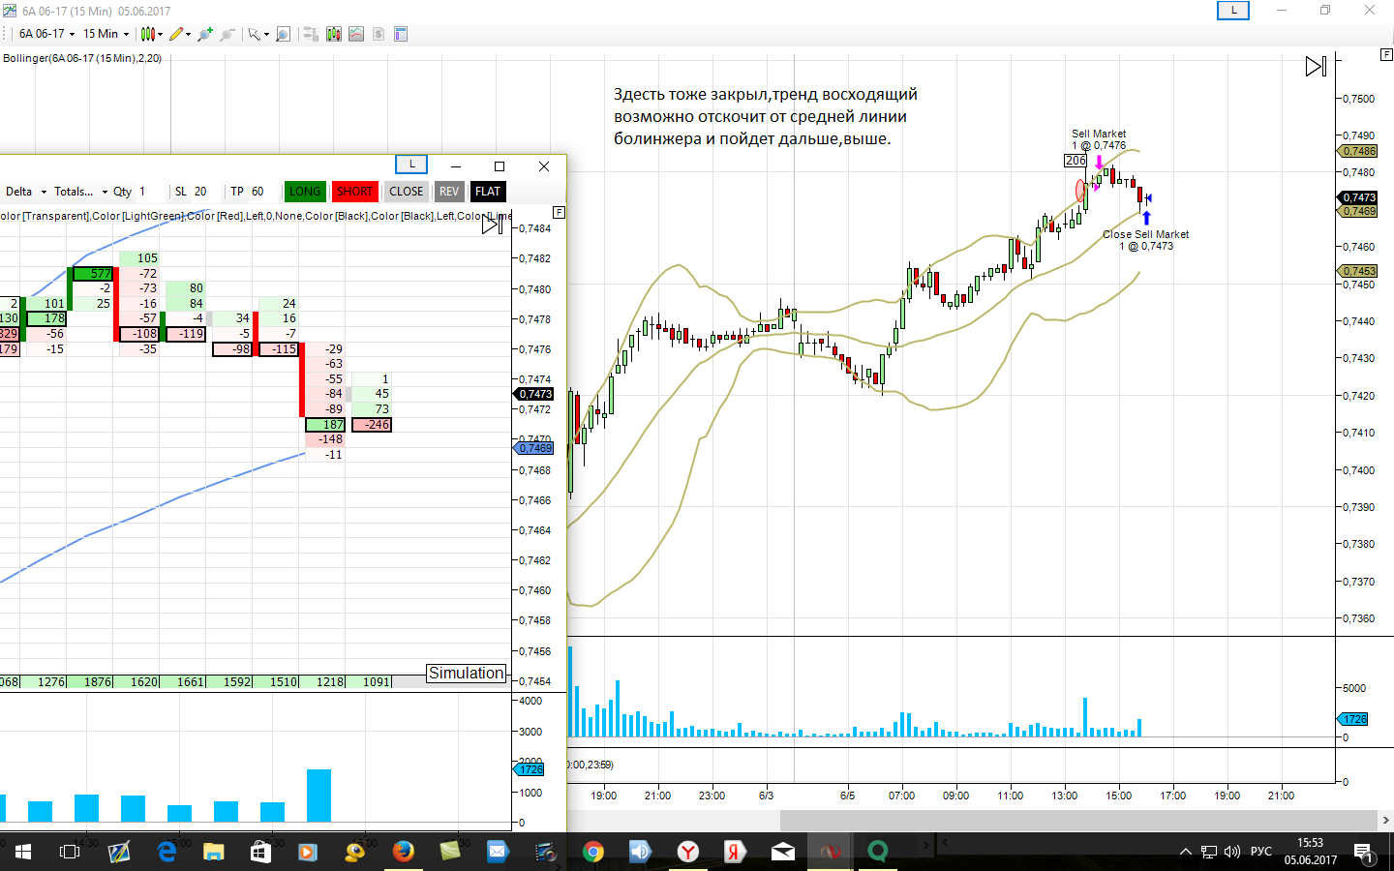Click the main chart jump-to-latest arrow icon
Viewport: 1394px width, 871px height.
(x=1316, y=67)
